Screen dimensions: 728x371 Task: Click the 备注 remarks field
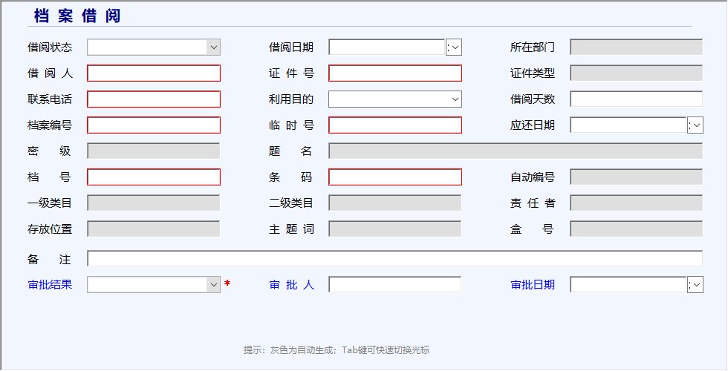[394, 258]
